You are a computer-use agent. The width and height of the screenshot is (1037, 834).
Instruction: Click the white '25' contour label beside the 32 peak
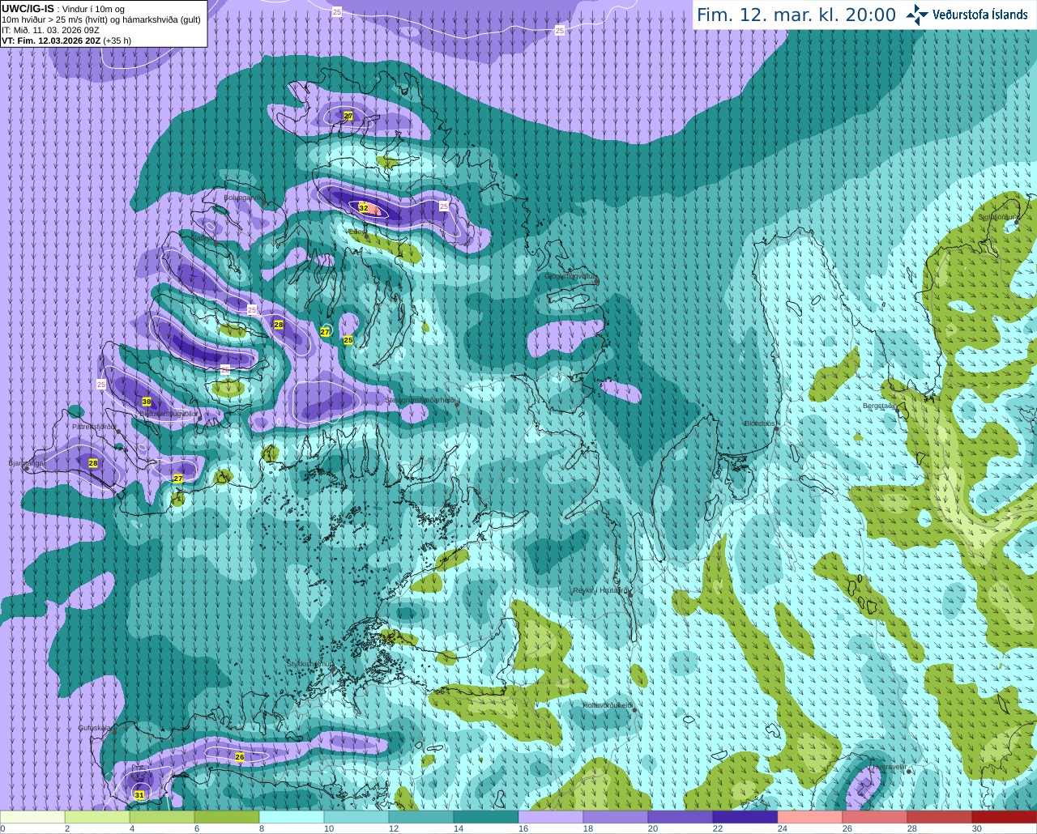pos(444,206)
